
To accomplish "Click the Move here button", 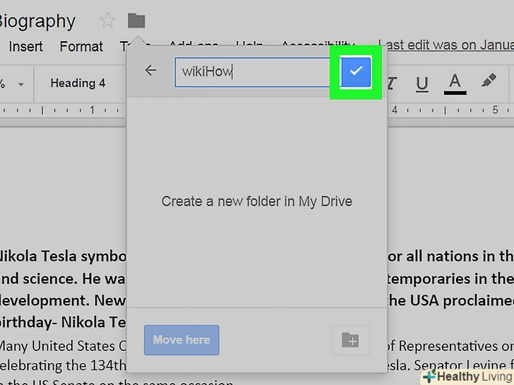I will click(x=181, y=340).
